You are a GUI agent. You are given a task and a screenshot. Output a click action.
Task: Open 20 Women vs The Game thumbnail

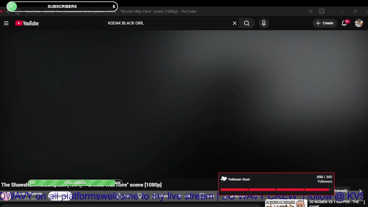point(286,204)
